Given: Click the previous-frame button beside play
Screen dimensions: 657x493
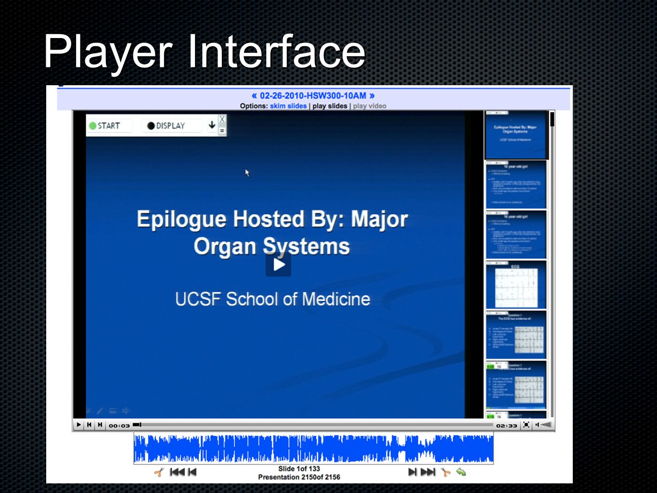Looking at the screenshot, I should point(89,425).
